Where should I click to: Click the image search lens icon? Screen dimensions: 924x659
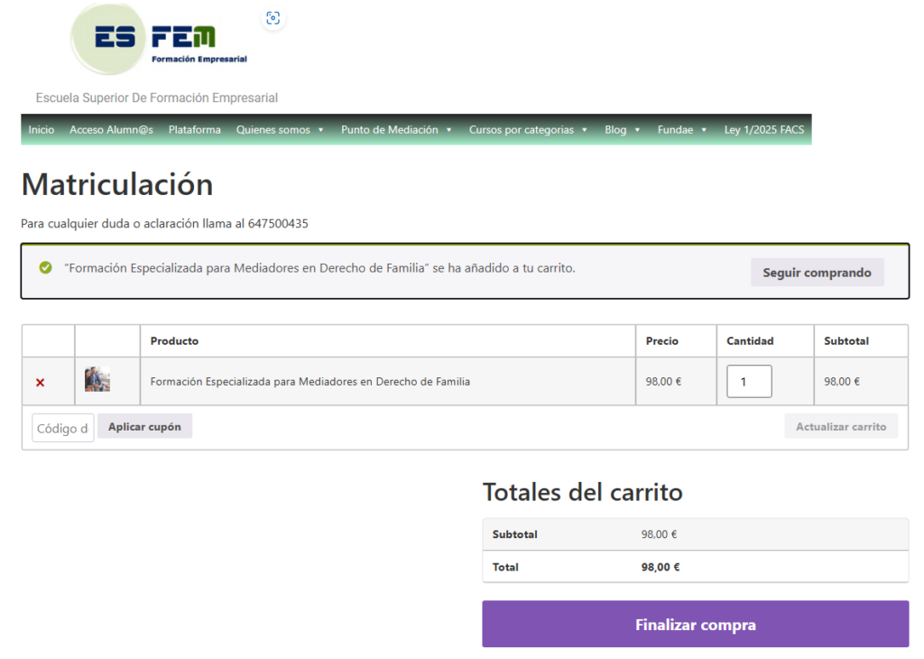pos(273,18)
